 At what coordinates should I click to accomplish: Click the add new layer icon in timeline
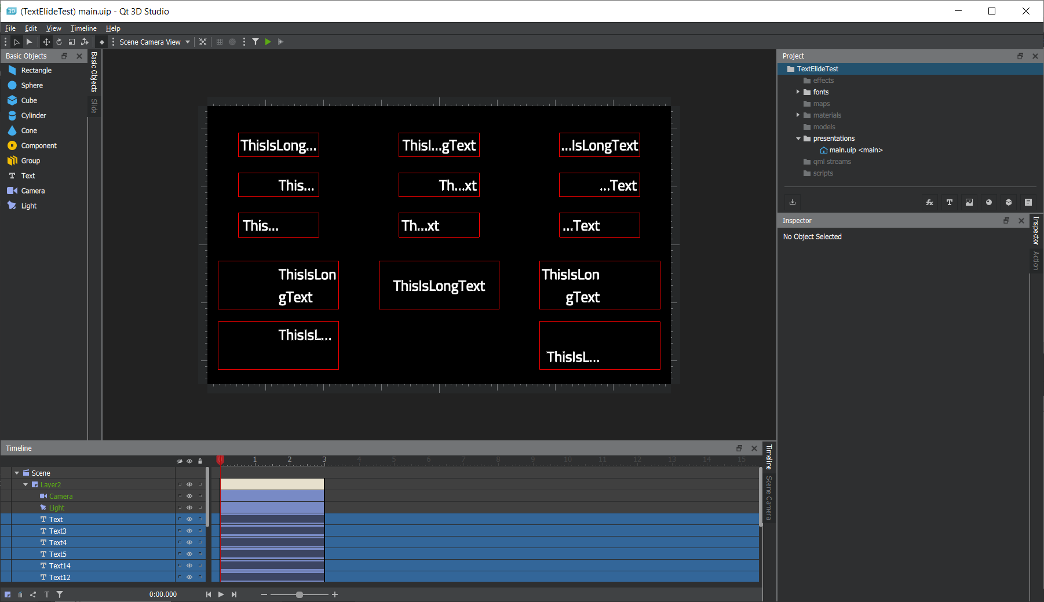click(8, 594)
